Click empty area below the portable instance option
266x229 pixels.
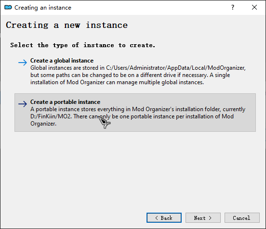coord(135,169)
